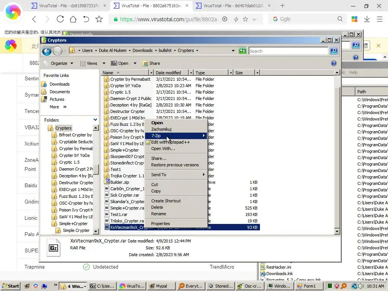Select Crypter bY YoDa folder in file list

[x=125, y=86]
